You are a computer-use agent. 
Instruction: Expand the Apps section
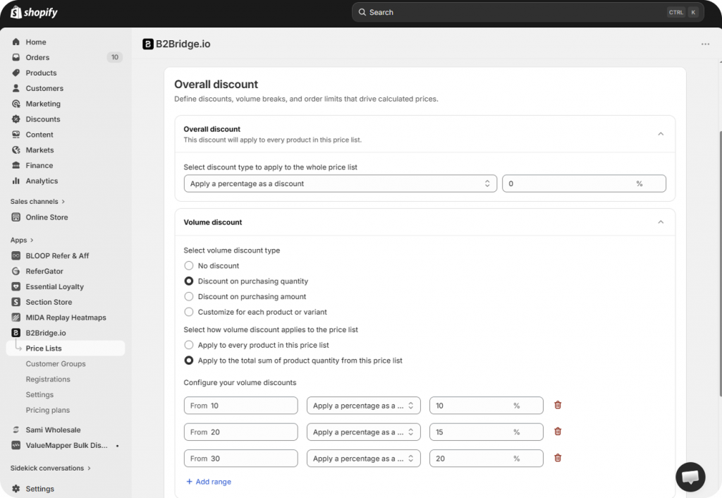point(22,240)
